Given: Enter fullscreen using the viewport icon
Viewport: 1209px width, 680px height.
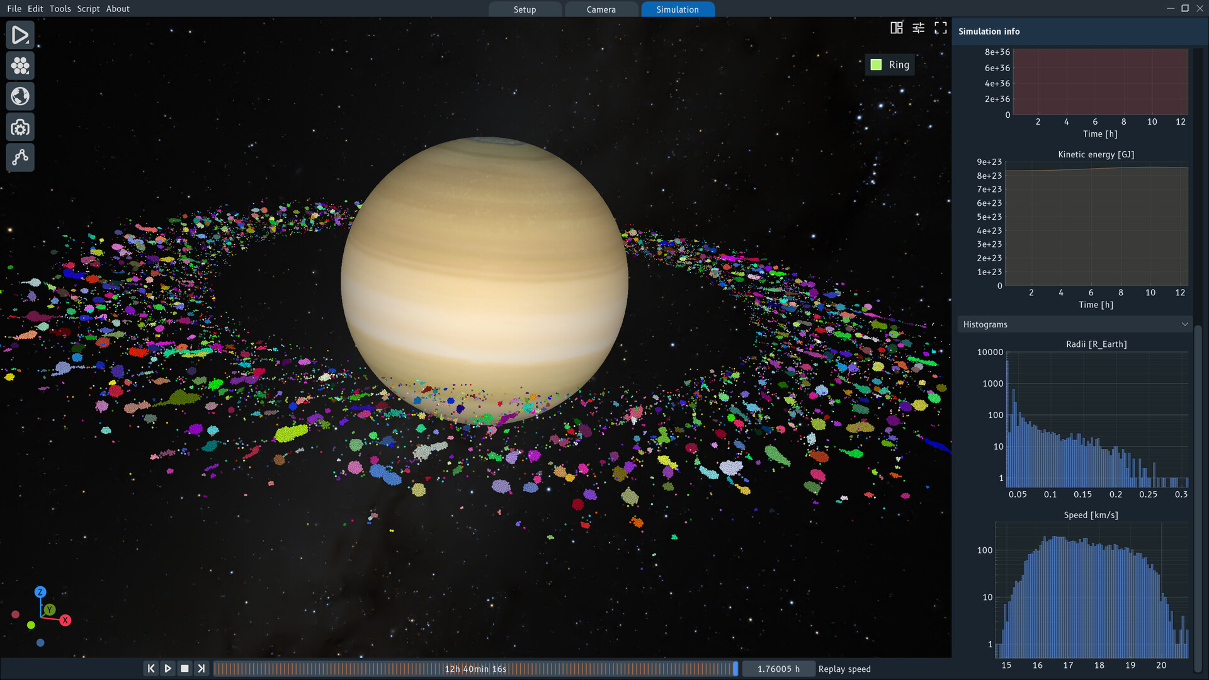Looking at the screenshot, I should pyautogui.click(x=940, y=28).
